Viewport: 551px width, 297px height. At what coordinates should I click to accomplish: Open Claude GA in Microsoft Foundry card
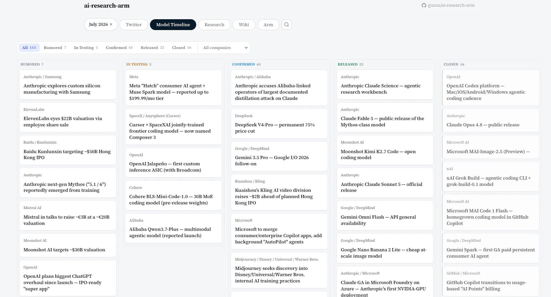[x=385, y=282]
